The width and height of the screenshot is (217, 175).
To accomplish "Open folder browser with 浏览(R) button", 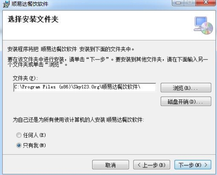I will click(x=186, y=88).
